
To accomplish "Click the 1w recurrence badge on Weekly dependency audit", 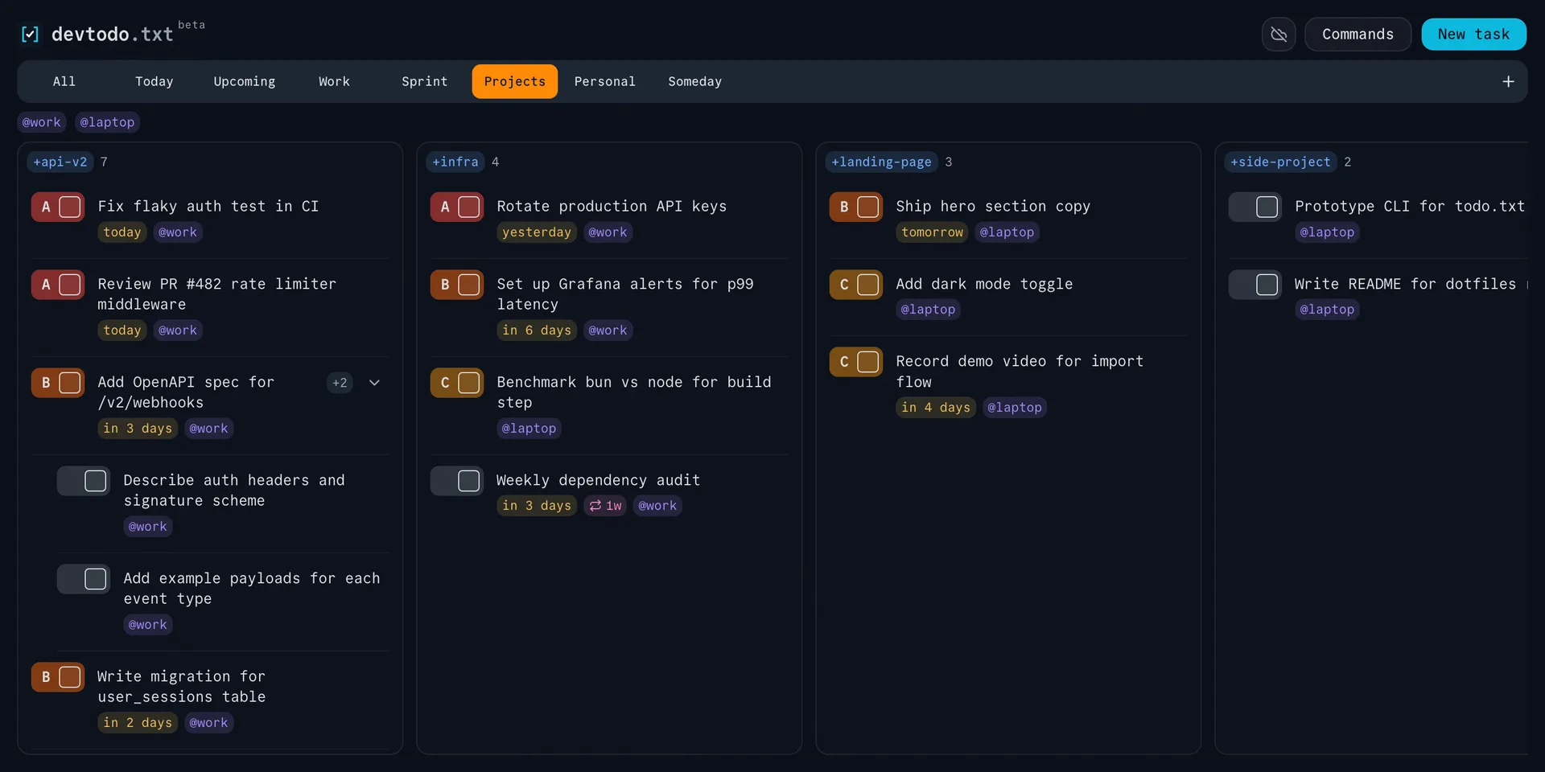I will point(605,506).
